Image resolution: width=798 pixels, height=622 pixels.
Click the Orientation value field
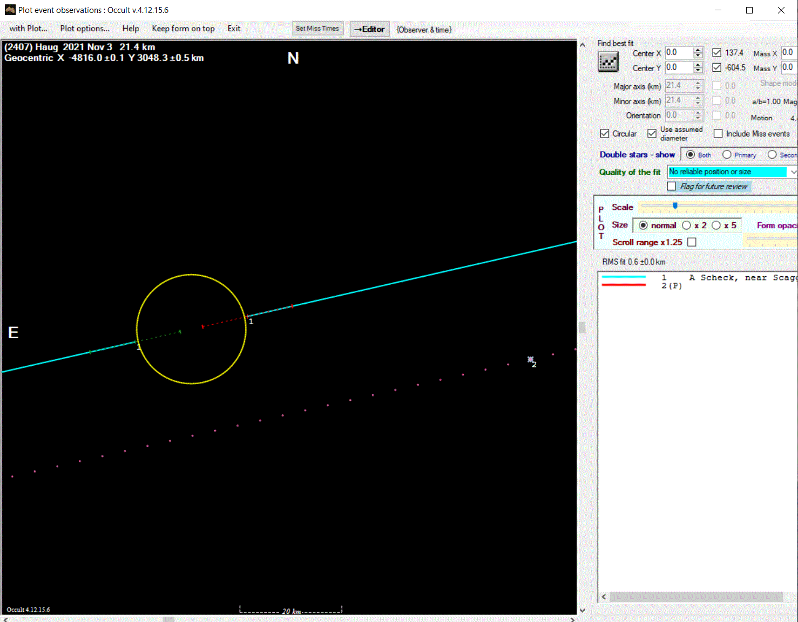pyautogui.click(x=679, y=115)
